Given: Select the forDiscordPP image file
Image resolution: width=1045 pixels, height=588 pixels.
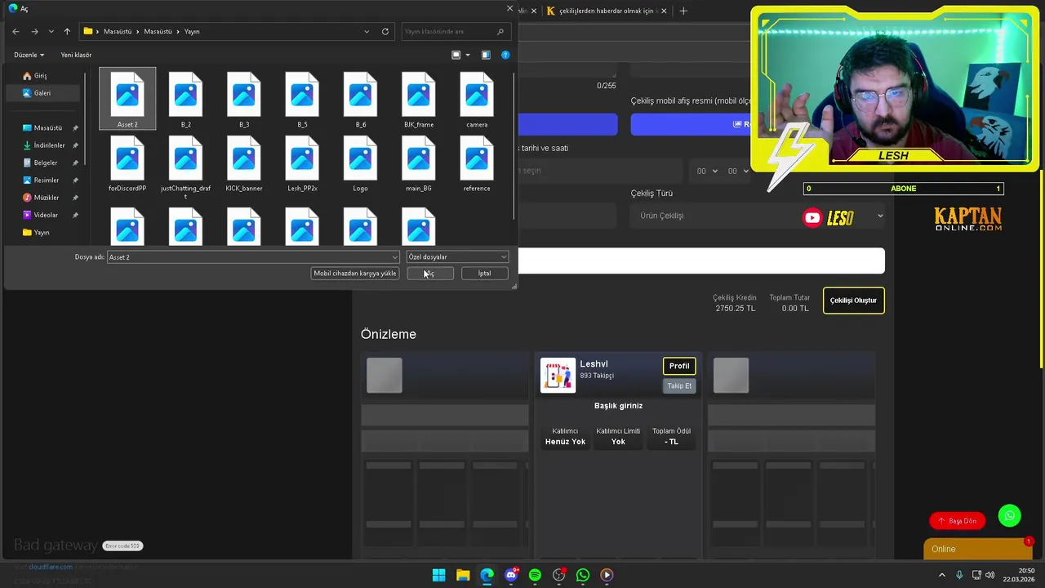Looking at the screenshot, I should point(127,164).
